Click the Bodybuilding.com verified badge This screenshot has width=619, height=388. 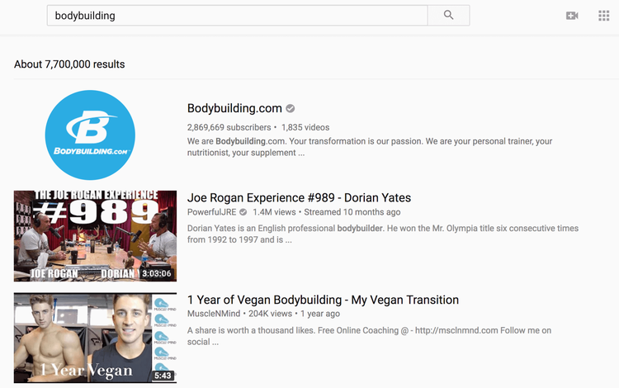click(x=291, y=108)
